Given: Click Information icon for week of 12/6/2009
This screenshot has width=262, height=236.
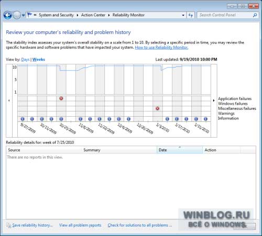Looking at the screenshot, I should pyautogui.click(x=119, y=119).
